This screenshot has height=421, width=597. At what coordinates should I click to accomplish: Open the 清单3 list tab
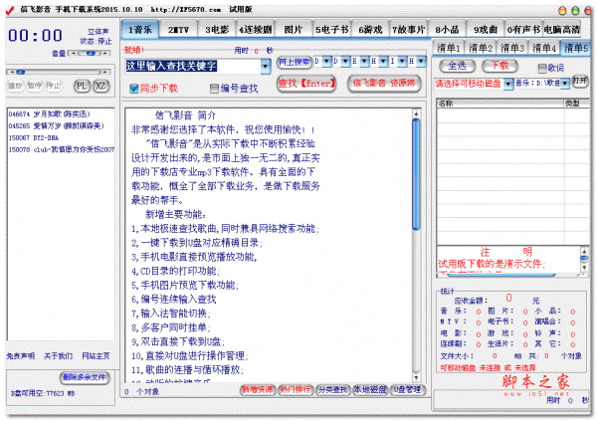coord(512,48)
